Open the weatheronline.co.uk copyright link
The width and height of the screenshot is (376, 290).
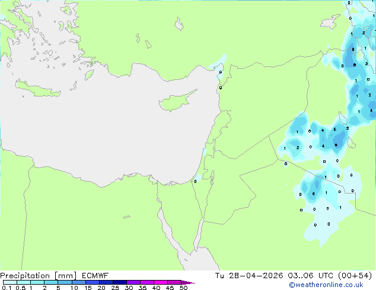point(326,285)
